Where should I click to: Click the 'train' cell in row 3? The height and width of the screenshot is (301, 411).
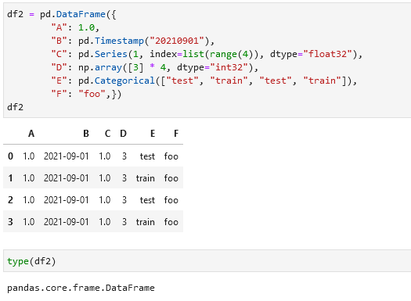click(146, 222)
